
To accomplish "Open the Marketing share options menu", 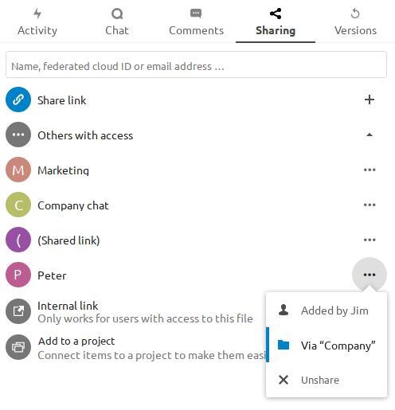I will pos(370,170).
